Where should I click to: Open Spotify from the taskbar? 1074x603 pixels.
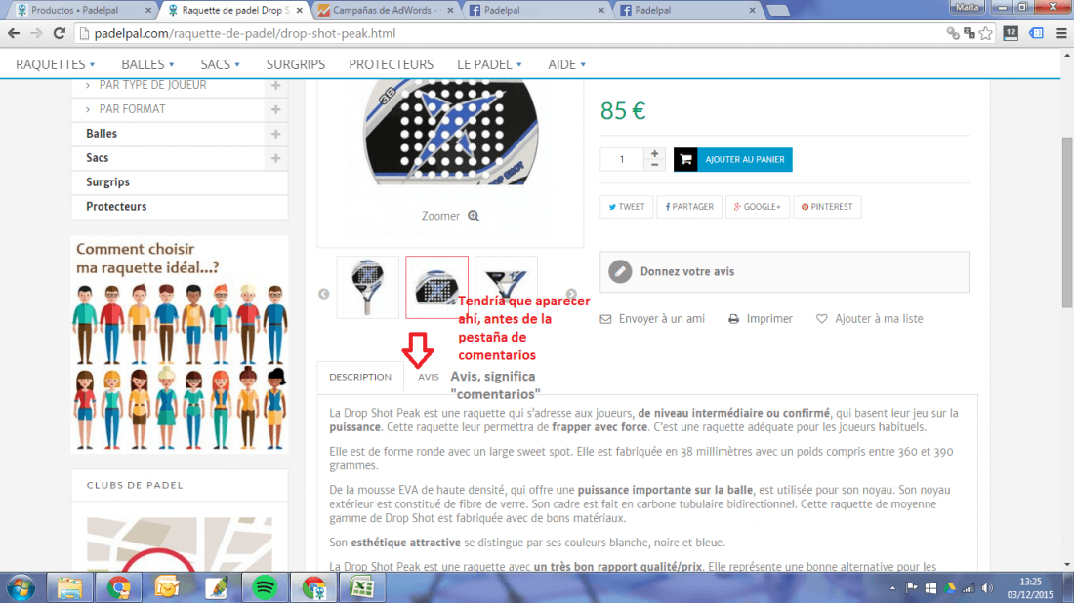[x=265, y=588]
